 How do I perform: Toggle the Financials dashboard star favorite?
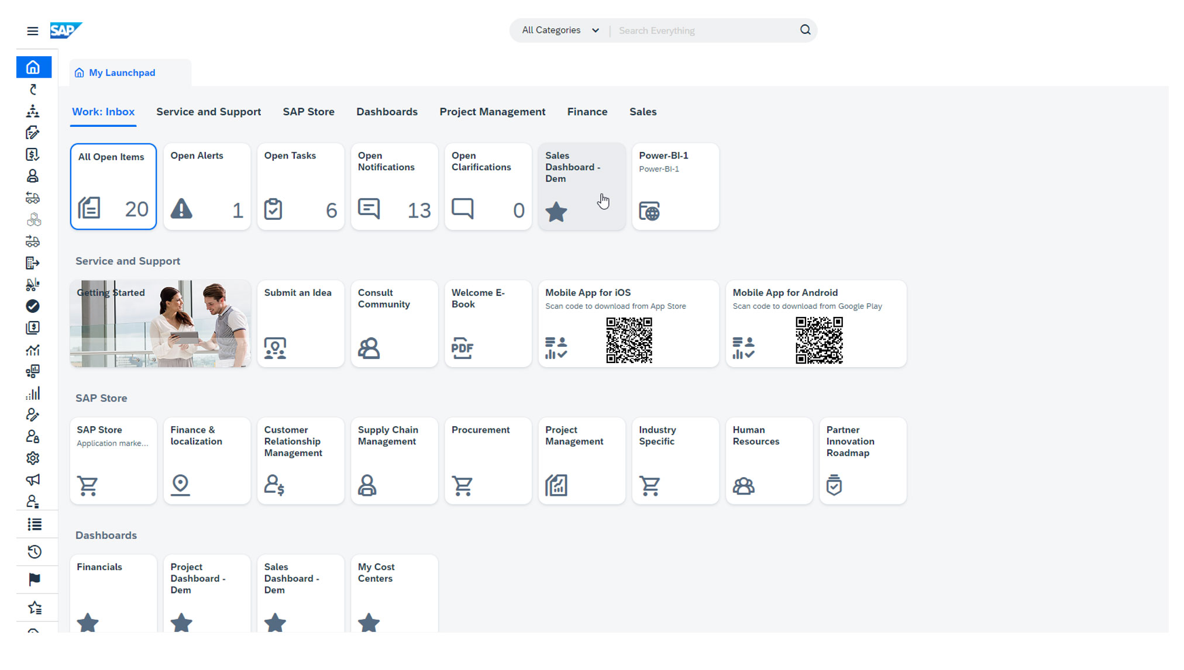pos(89,623)
